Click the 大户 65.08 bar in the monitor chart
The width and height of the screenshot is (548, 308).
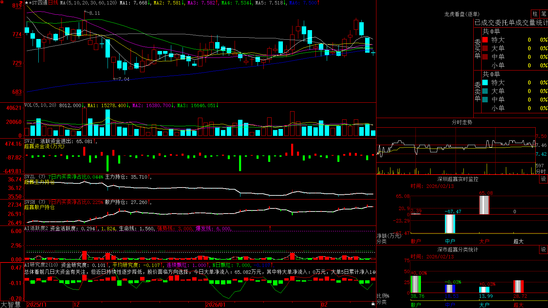point(484,205)
